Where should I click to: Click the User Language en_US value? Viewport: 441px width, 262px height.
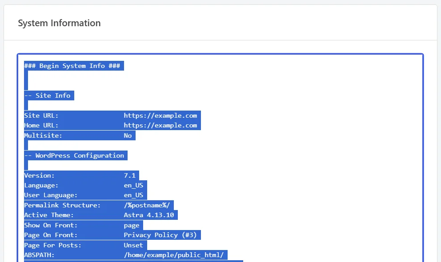tap(134, 195)
